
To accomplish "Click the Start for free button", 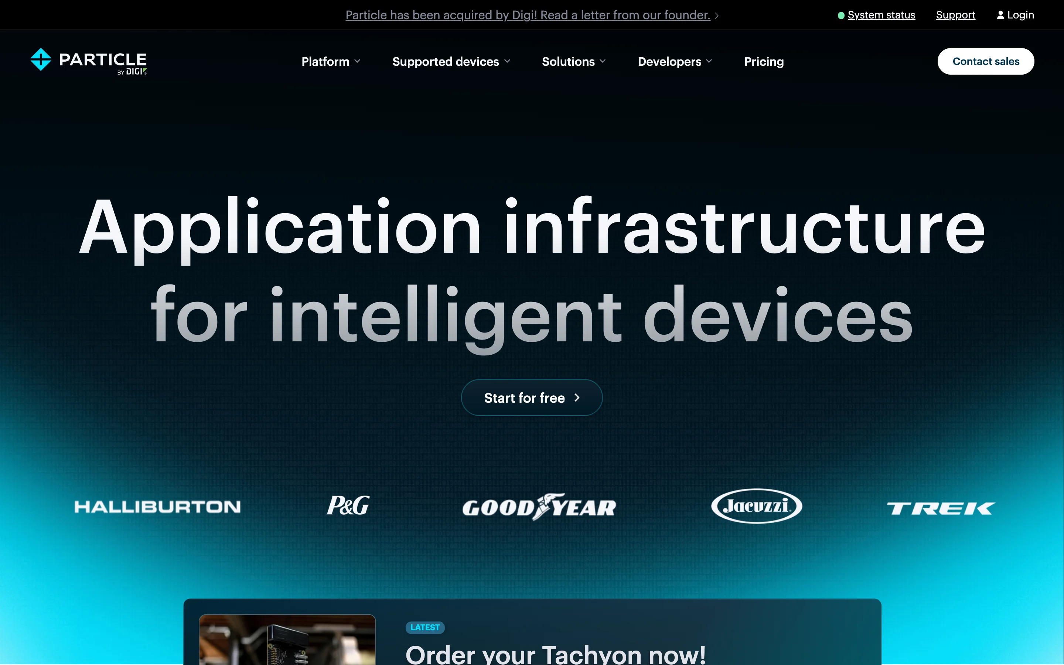I will pos(532,398).
